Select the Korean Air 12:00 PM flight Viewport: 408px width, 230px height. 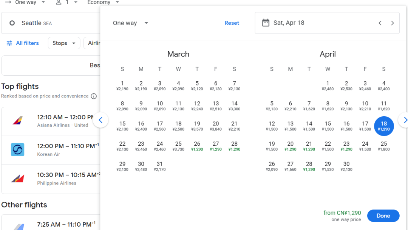coord(51,150)
